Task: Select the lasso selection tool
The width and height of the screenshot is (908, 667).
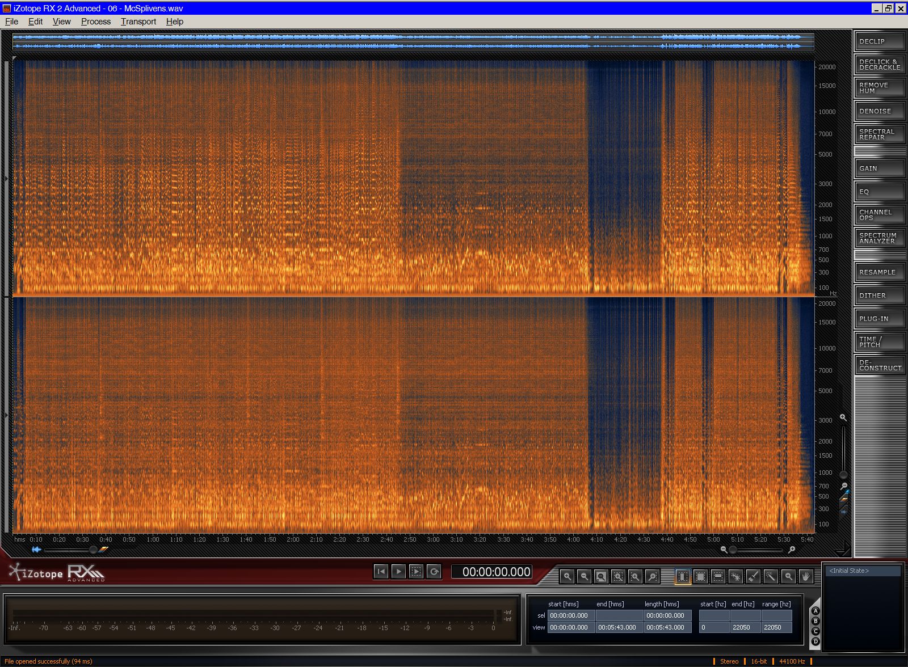Action: (x=735, y=576)
